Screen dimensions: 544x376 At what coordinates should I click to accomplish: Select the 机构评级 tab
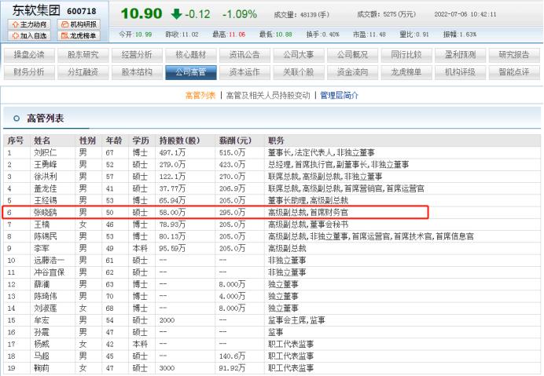point(461,72)
